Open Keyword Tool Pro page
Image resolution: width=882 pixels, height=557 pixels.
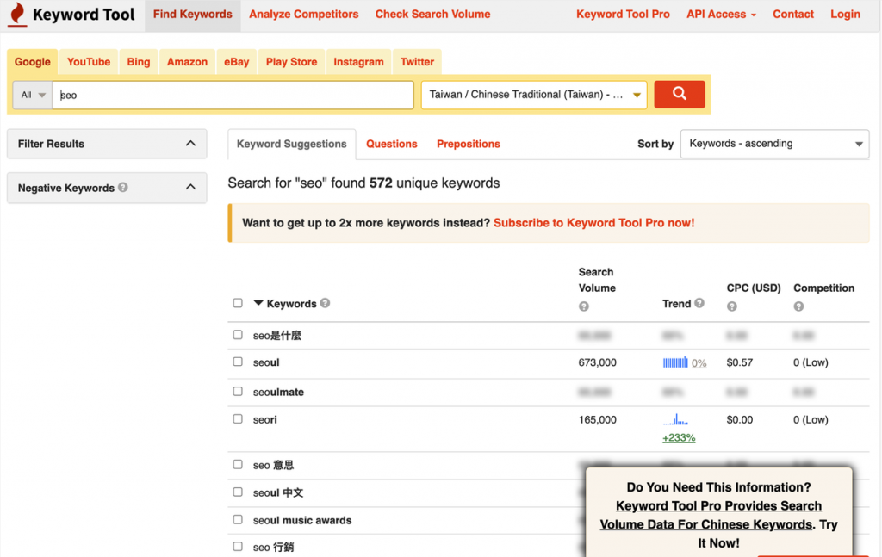click(x=623, y=15)
